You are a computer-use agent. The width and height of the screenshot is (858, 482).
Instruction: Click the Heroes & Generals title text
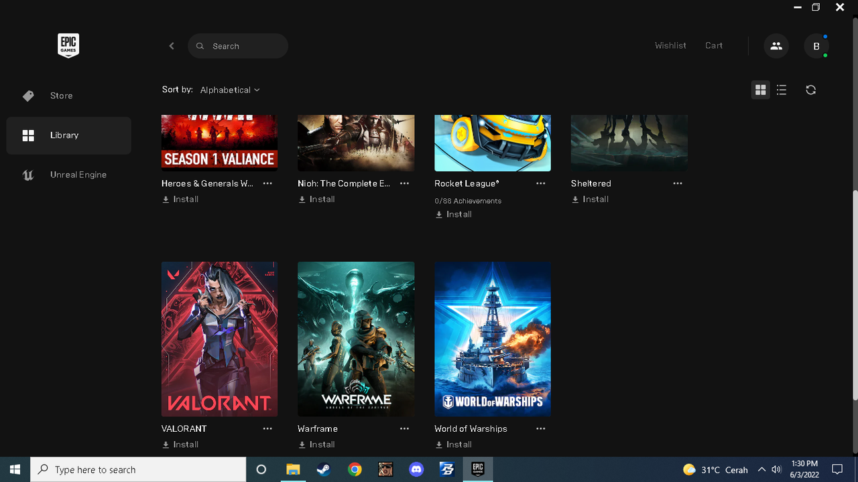[207, 183]
